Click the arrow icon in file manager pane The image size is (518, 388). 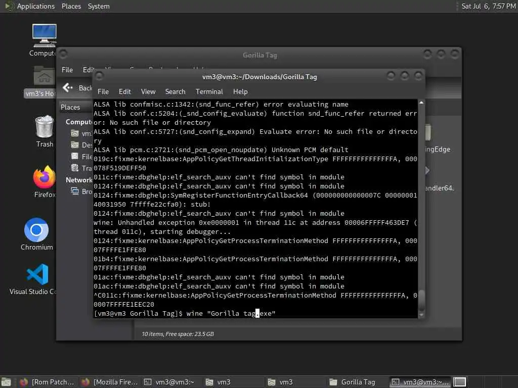pos(427,171)
